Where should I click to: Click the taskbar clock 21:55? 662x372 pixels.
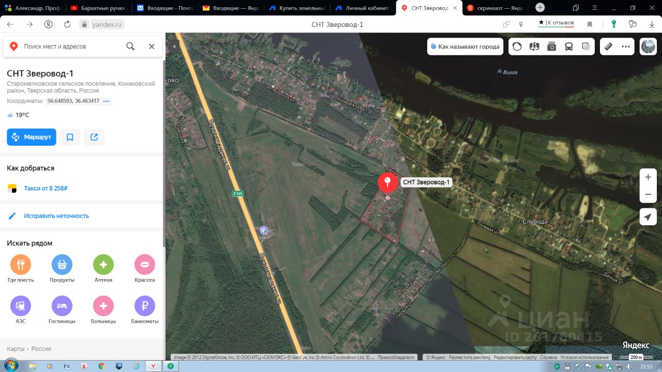point(646,366)
